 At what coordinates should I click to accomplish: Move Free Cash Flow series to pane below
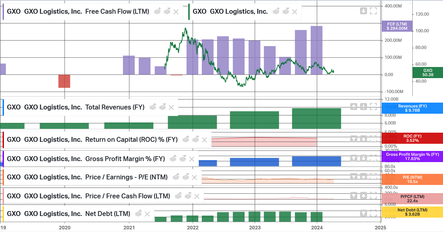[x=167, y=11]
